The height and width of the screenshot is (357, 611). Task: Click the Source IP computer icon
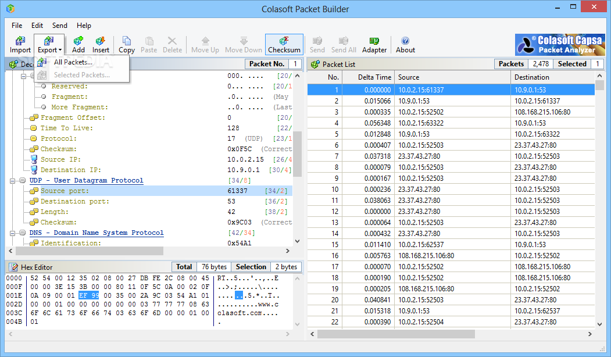[34, 159]
